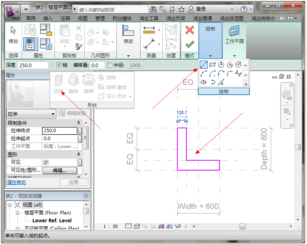Select the Rectangle draw tool
Viewport: 307px width, 244px height.
pyautogui.click(x=212, y=64)
